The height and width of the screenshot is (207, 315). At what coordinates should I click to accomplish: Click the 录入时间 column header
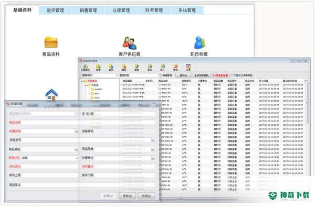click(x=264, y=81)
